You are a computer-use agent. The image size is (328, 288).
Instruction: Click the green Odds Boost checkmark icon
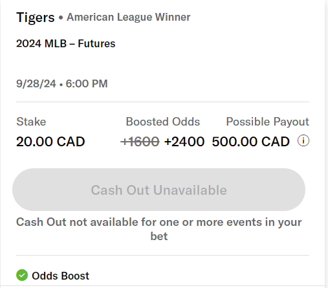22,275
